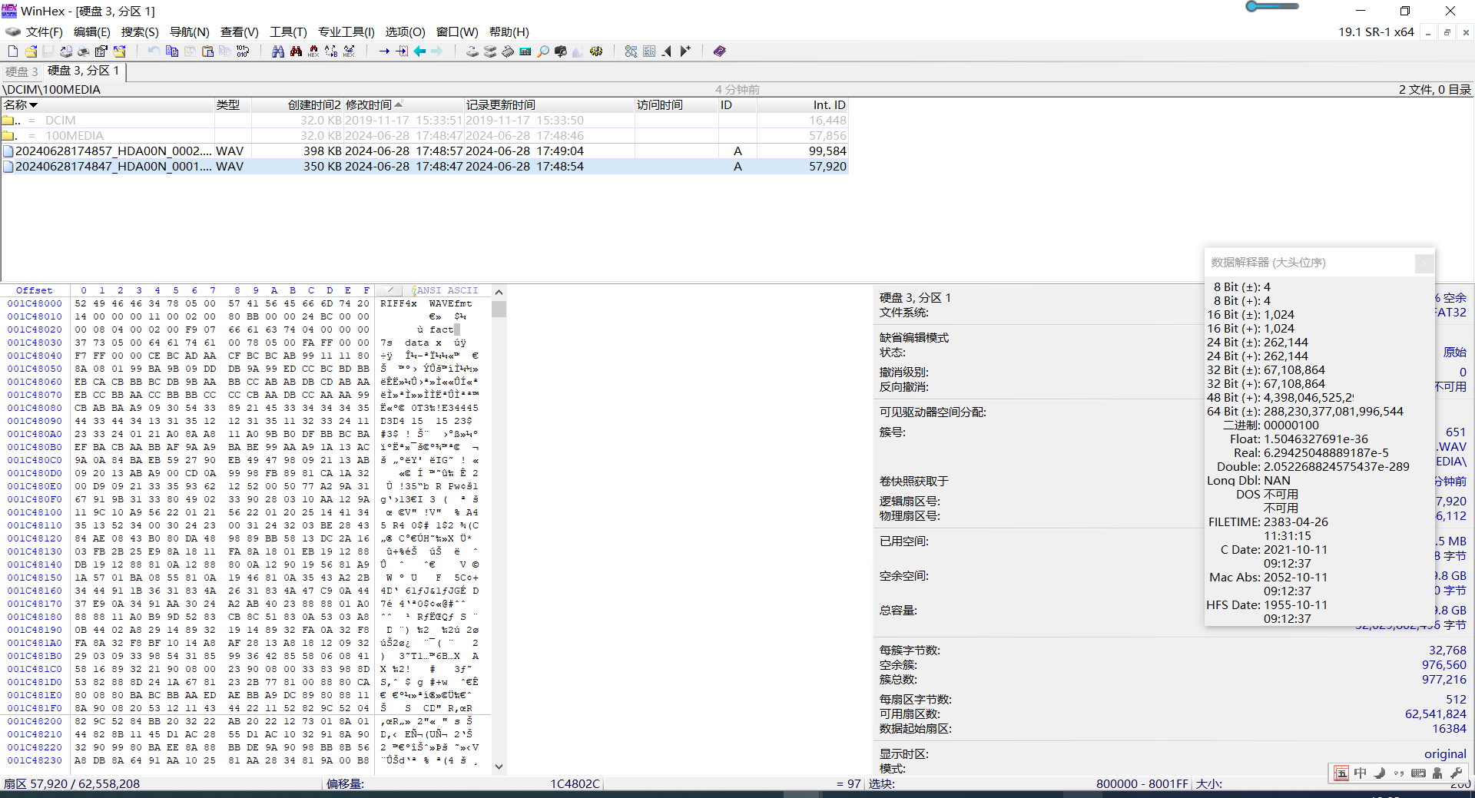Open the Properties toolbar icon

[x=101, y=51]
